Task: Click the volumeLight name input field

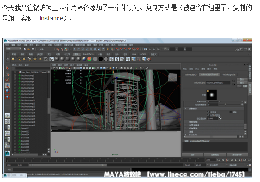Action: (218, 83)
